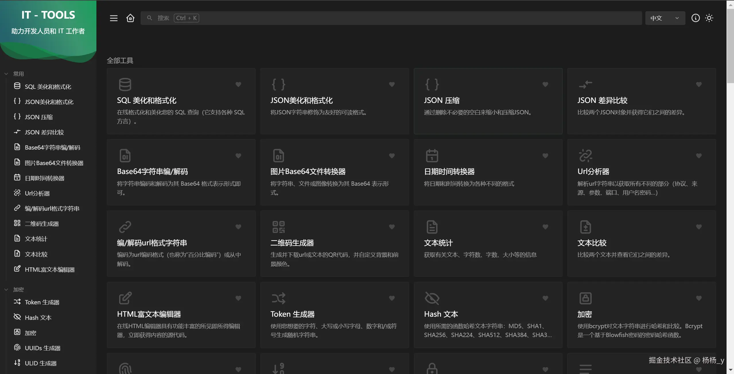Click braces icon on JSON 压缩 card
Image resolution: width=734 pixels, height=374 pixels.
[x=432, y=84]
